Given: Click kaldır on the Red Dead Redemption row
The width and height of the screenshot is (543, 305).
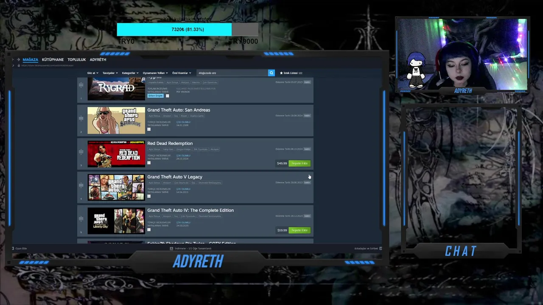Looking at the screenshot, I should click(x=307, y=149).
